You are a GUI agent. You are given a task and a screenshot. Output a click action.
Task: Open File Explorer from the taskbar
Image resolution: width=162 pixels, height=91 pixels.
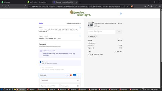pyautogui.click(x=15, y=89)
